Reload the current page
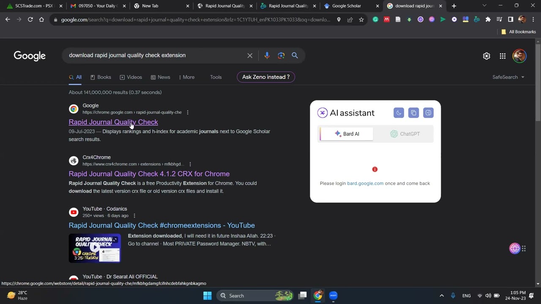This screenshot has width=541, height=304. (x=30, y=19)
